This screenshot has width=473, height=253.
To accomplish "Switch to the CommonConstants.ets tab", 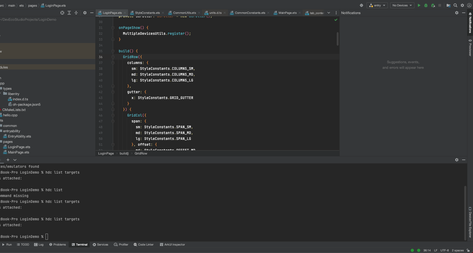I will pos(250,13).
